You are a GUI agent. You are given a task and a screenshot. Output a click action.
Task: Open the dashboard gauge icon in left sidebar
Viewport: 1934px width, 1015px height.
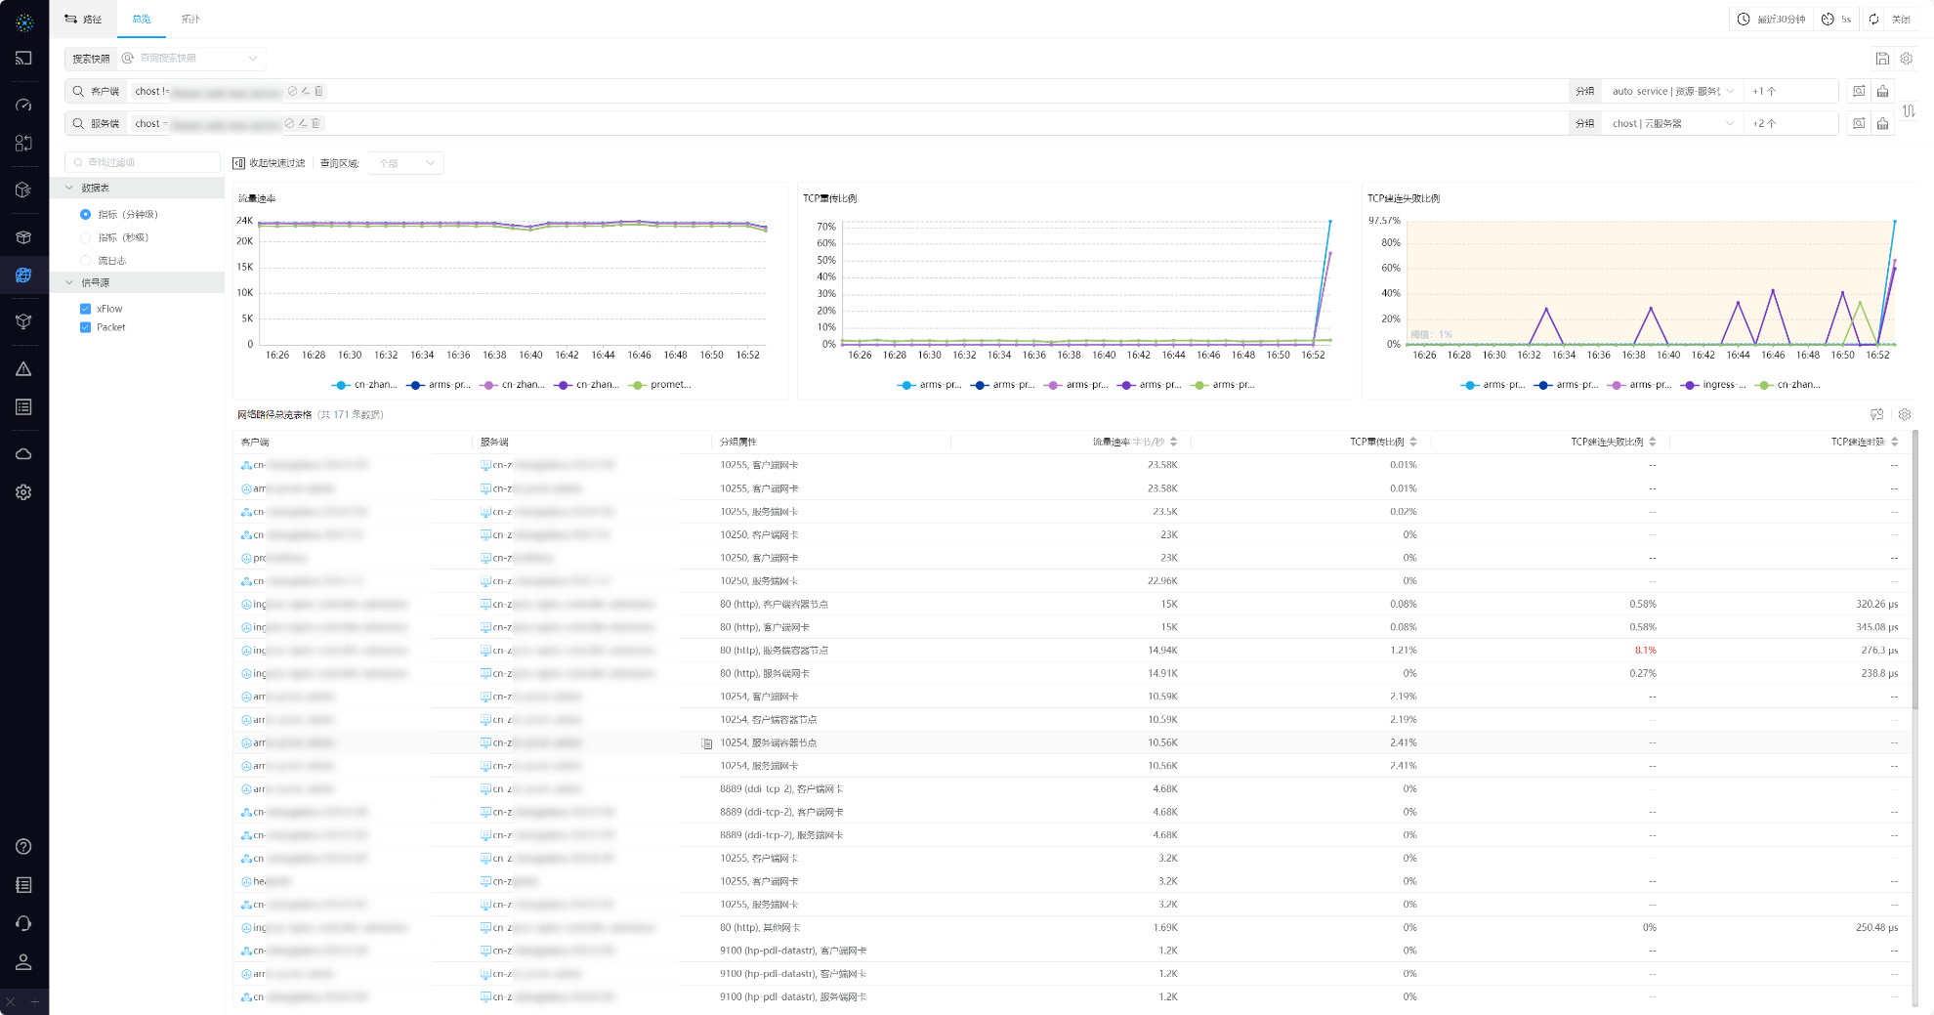coord(23,105)
